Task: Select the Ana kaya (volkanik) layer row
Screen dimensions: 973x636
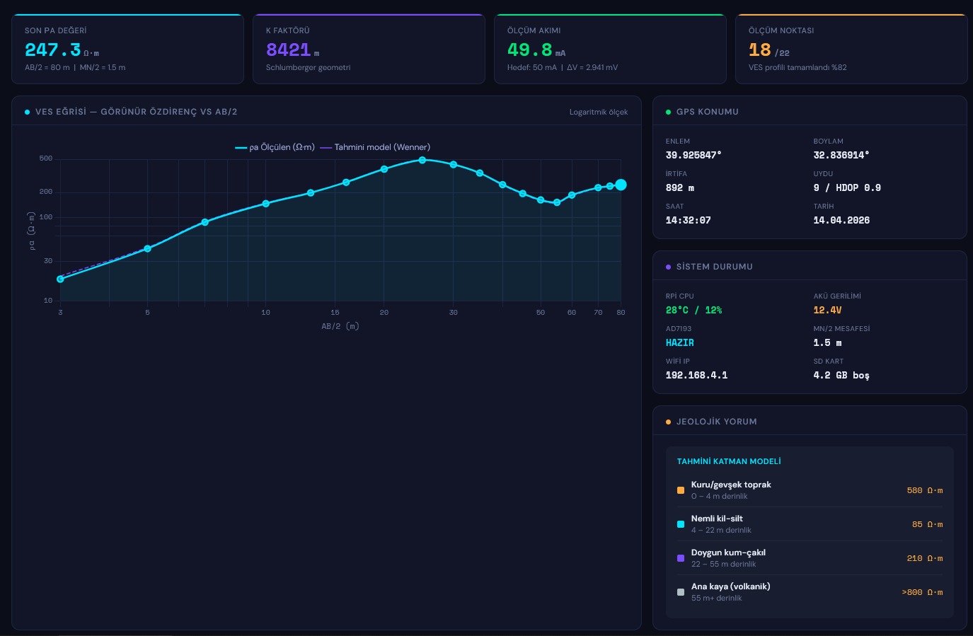Action: (810, 592)
